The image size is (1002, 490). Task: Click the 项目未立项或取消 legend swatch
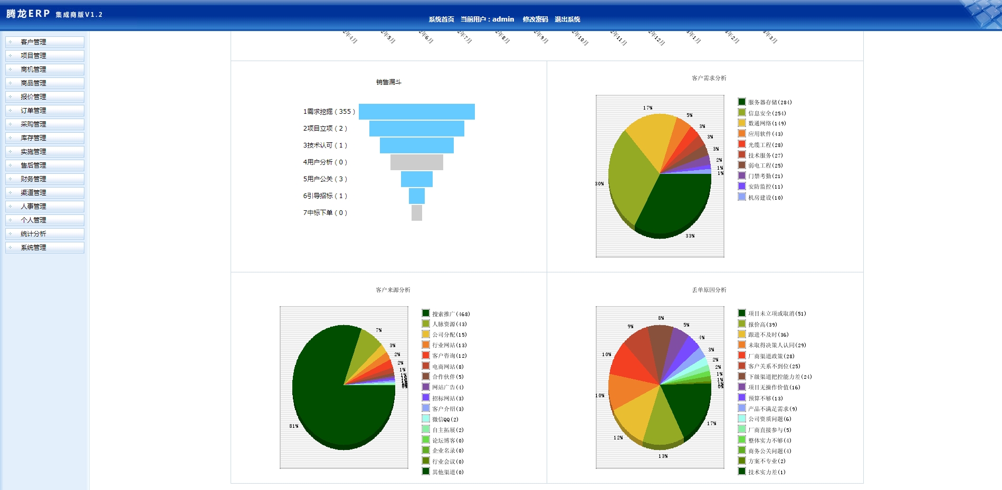coord(741,313)
